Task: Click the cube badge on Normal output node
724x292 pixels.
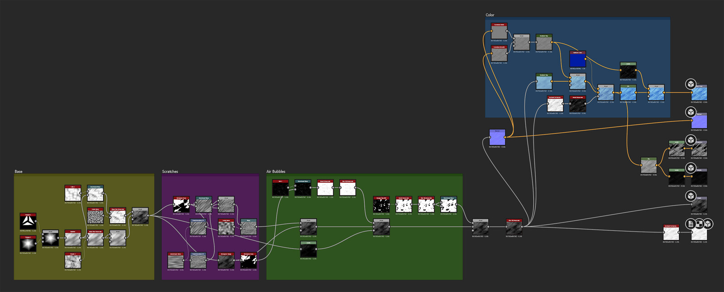Action: tap(691, 112)
